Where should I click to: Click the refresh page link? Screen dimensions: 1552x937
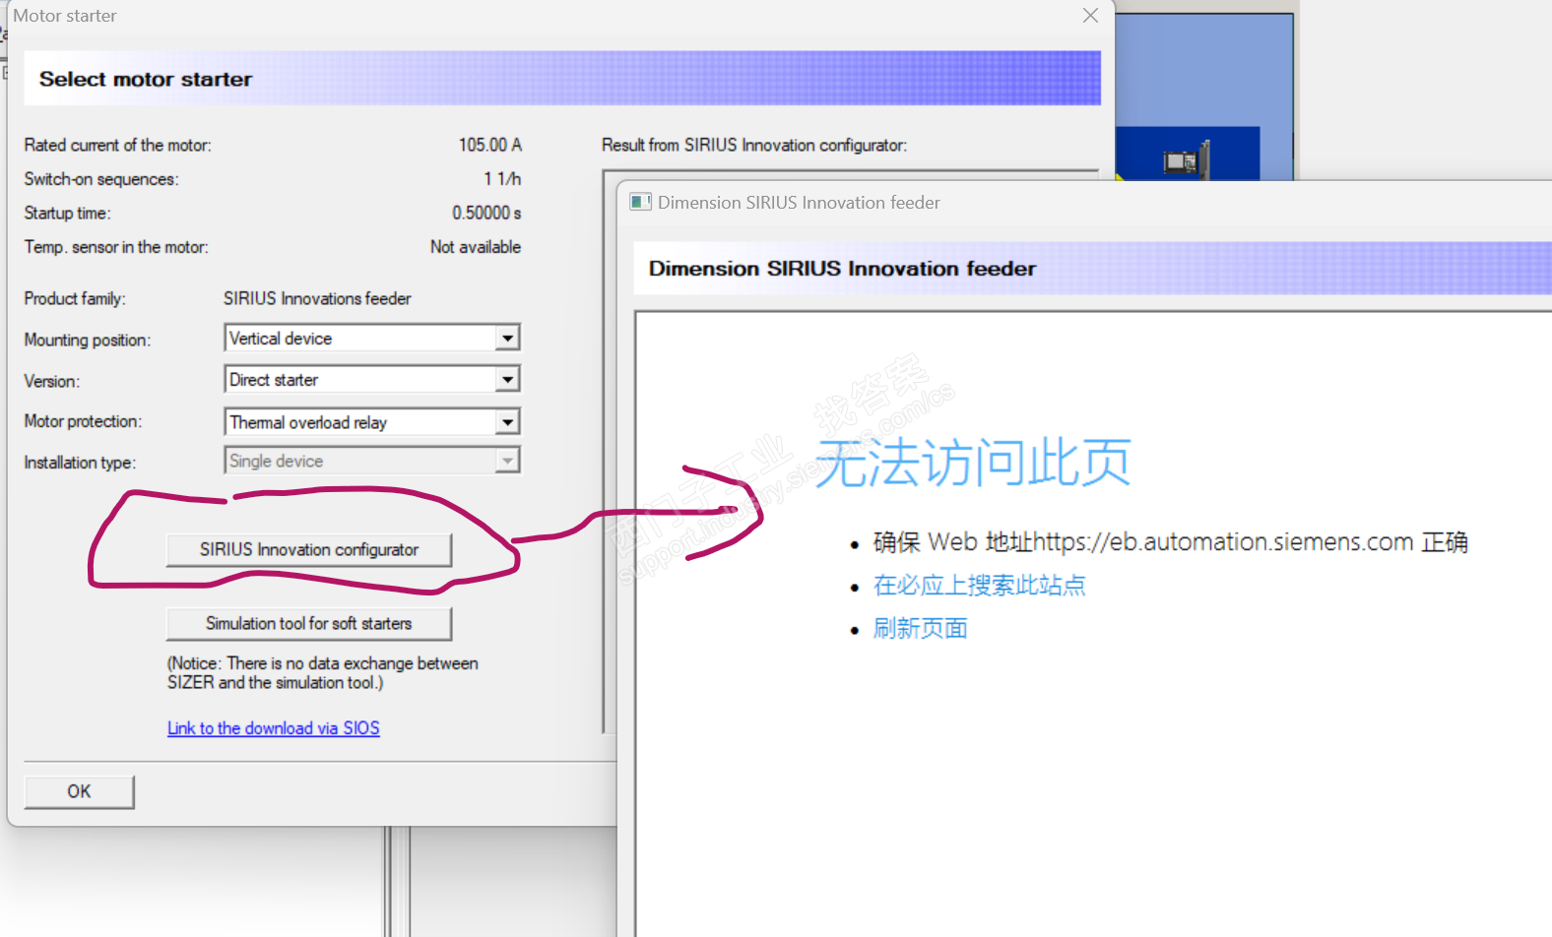click(920, 629)
